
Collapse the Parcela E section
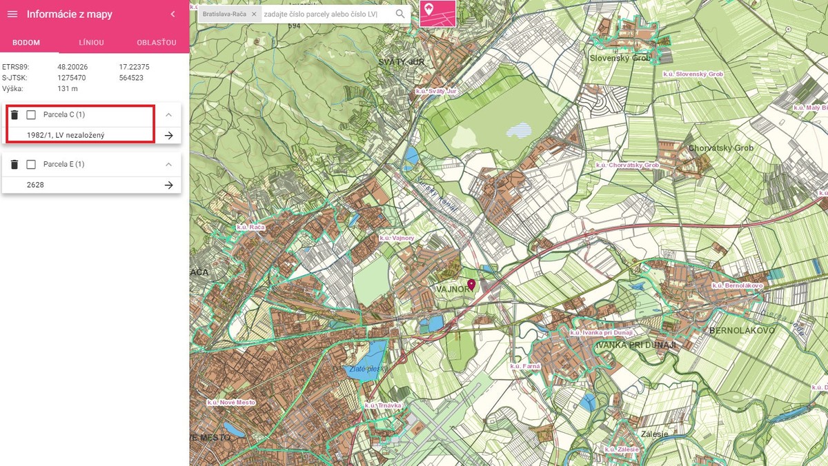[168, 165]
